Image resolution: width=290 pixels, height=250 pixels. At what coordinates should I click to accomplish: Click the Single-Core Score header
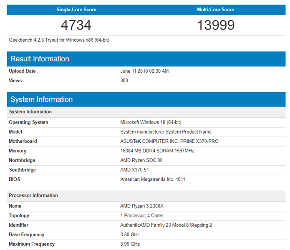76,10
